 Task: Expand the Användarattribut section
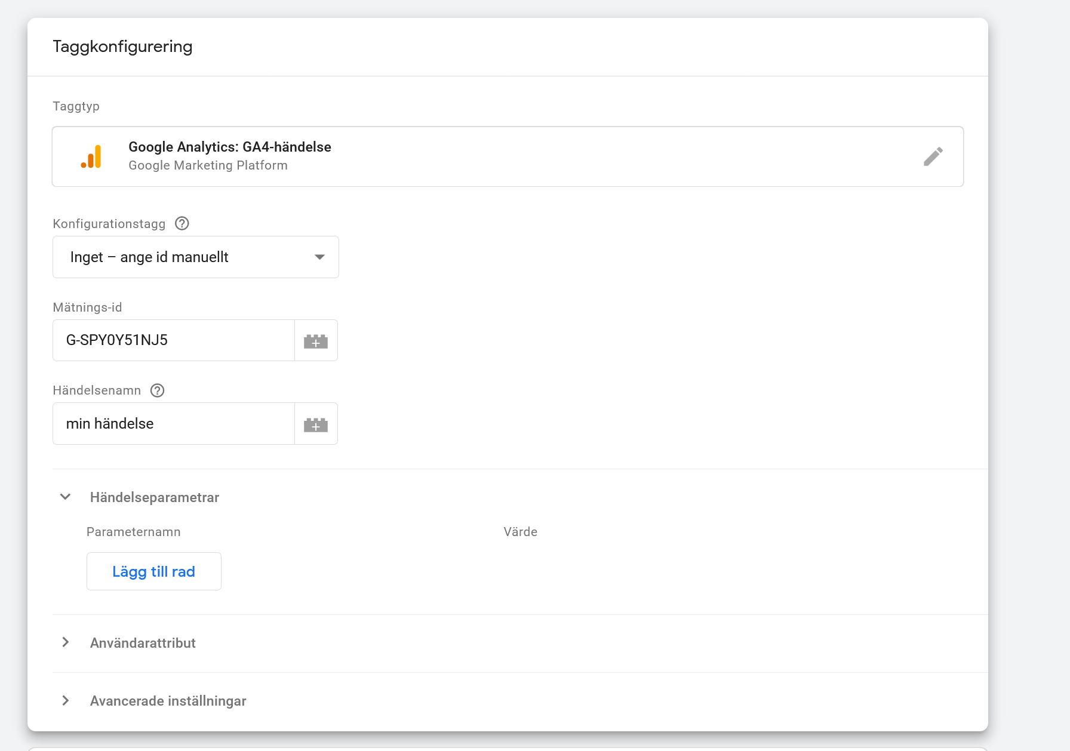click(143, 643)
